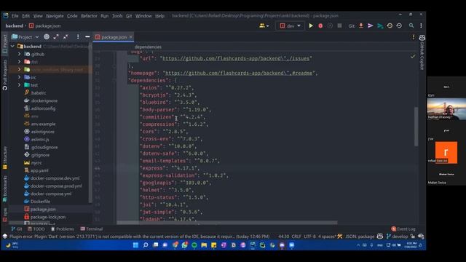Open the Problems tool window tab

(x=62, y=229)
